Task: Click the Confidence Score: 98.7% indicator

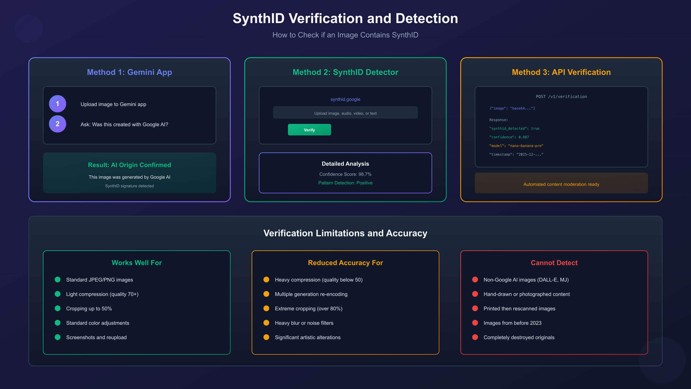Action: pos(345,174)
